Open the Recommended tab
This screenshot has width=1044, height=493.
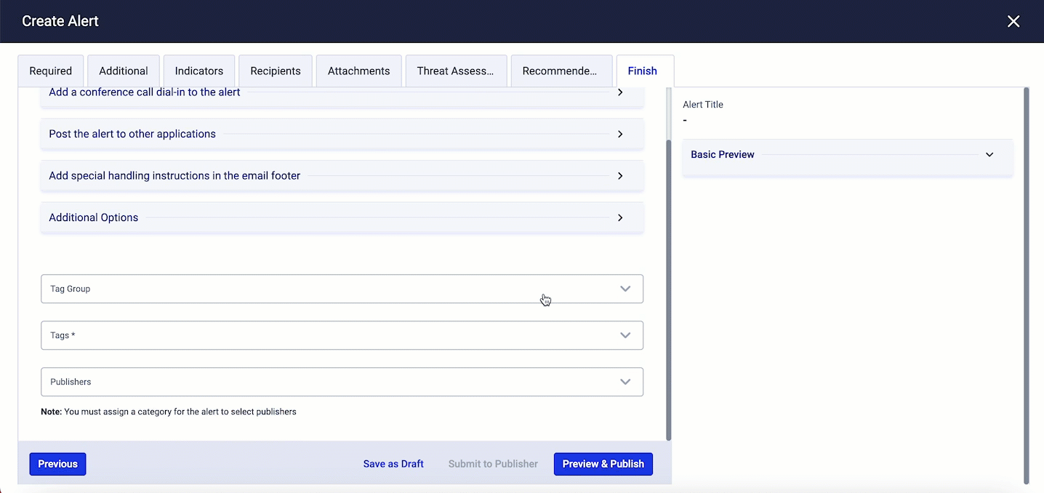[x=560, y=71]
